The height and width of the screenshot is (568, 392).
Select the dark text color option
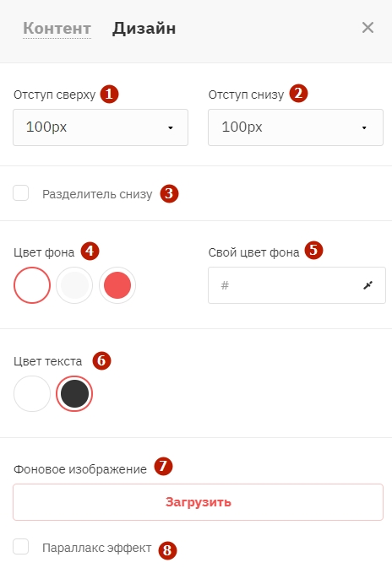click(74, 394)
